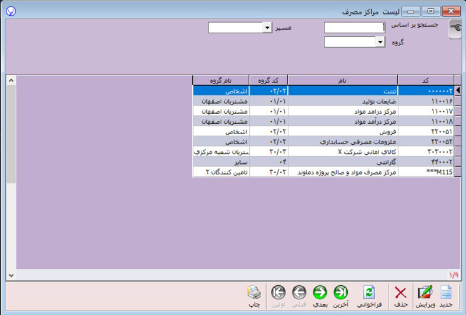Click the ویرایش (Edit) icon

tap(424, 293)
